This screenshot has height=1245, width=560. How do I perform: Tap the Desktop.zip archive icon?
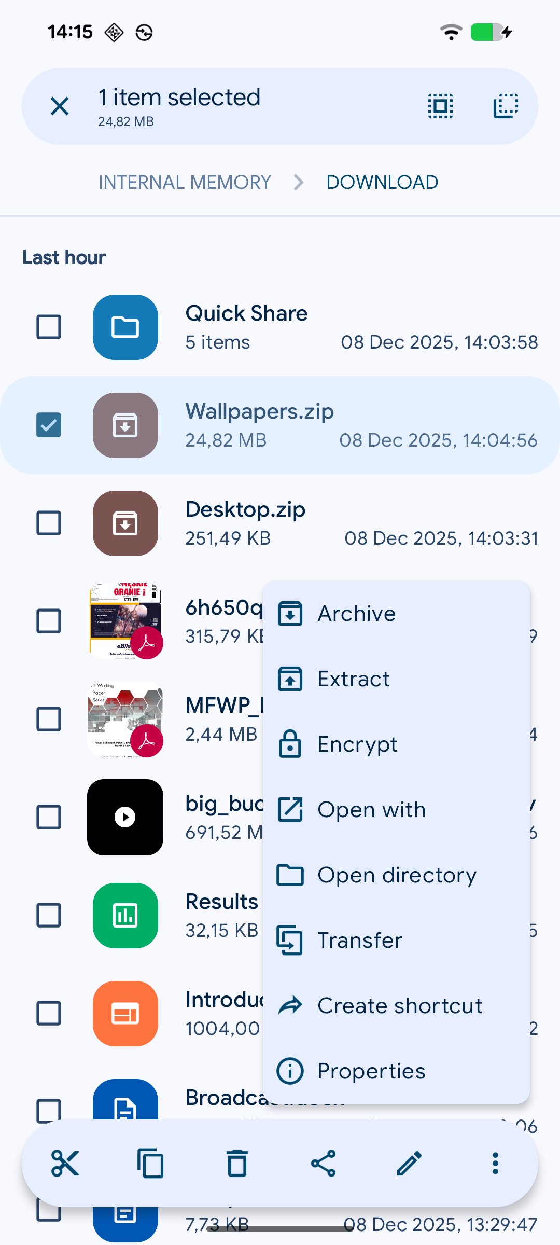click(125, 523)
